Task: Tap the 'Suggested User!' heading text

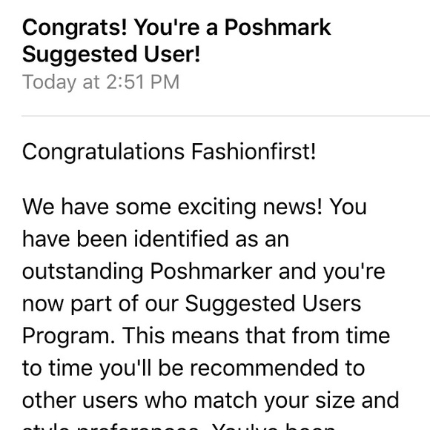Action: coord(111,54)
